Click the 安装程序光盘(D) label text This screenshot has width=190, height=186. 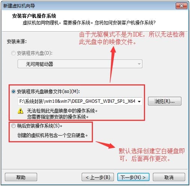pos(35,53)
